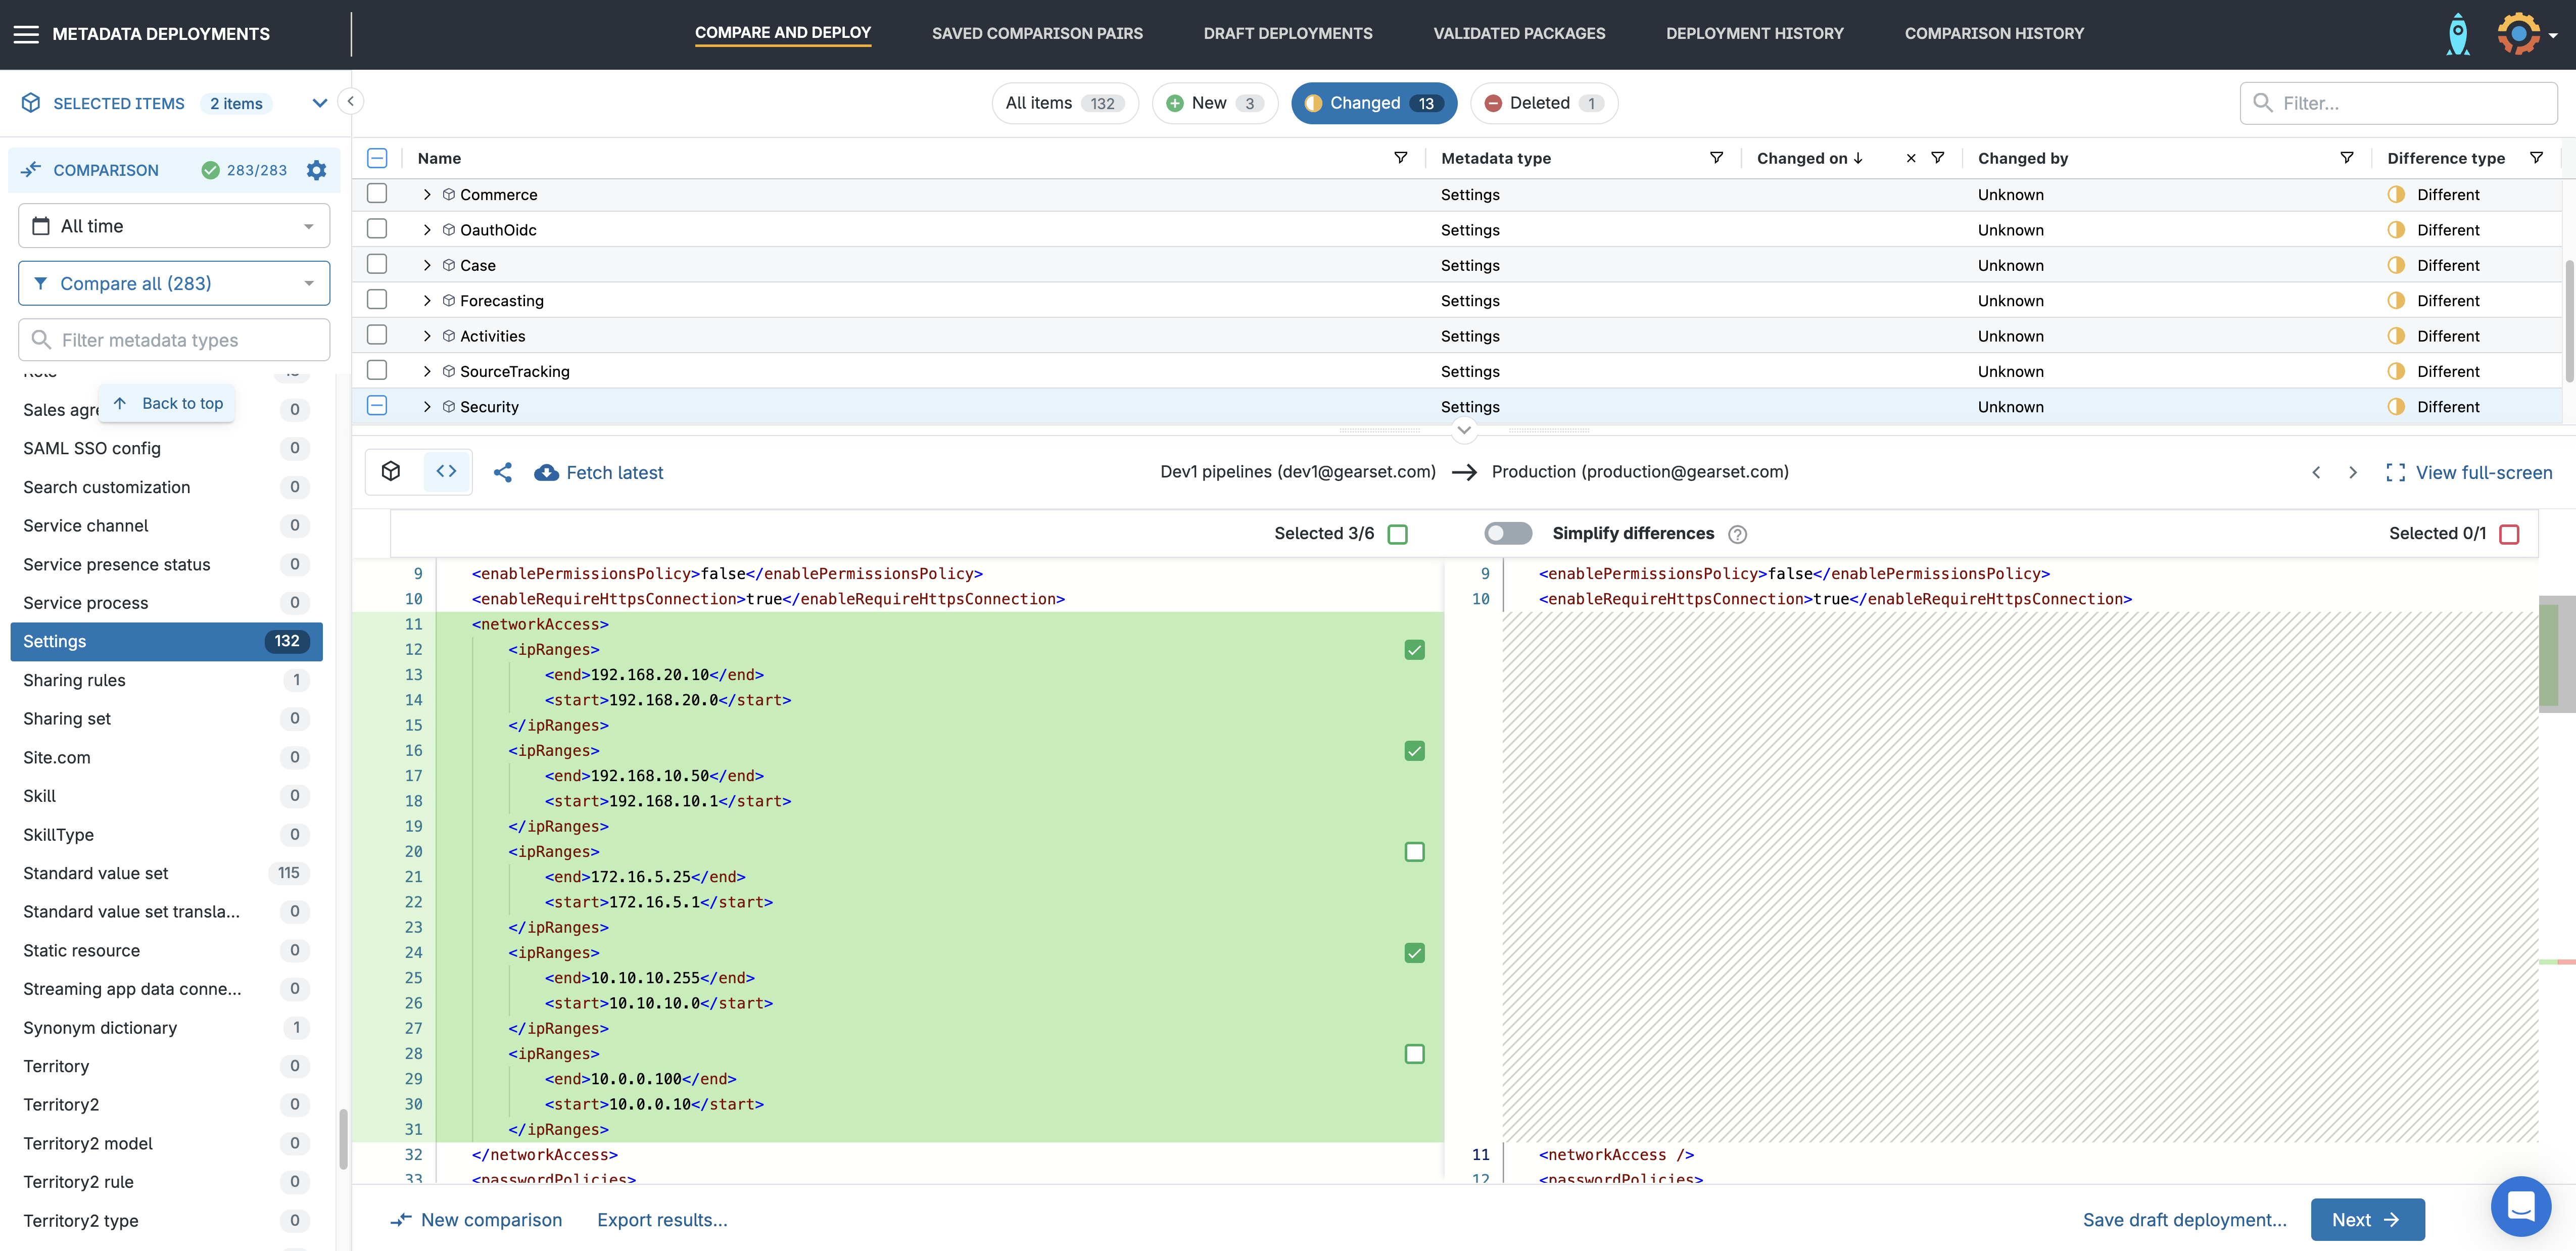Open Draft Deployments tab
Image resolution: width=2576 pixels, height=1251 pixels.
tap(1288, 33)
